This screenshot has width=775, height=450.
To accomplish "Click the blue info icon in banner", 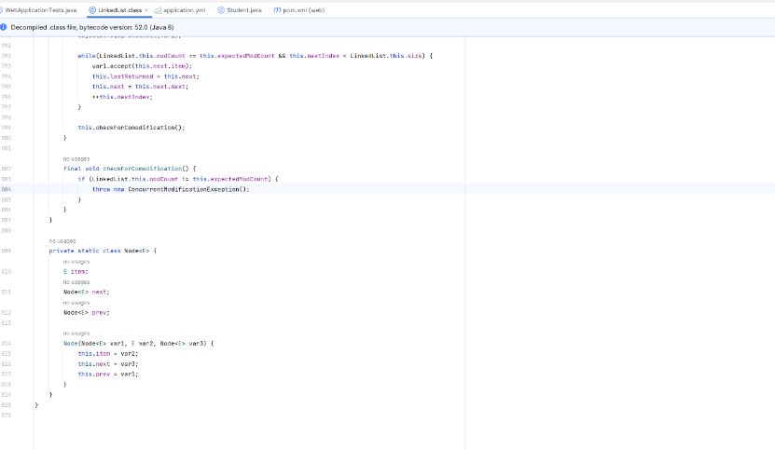I will click(5, 27).
